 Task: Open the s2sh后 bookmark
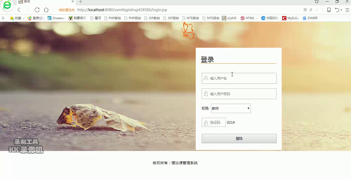[x=230, y=18]
